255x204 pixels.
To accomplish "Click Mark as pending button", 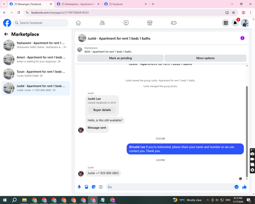I will coord(120,58).
